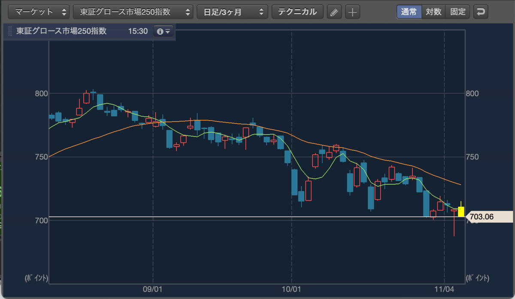
Task: Click the テクニカル button
Action: point(297,12)
